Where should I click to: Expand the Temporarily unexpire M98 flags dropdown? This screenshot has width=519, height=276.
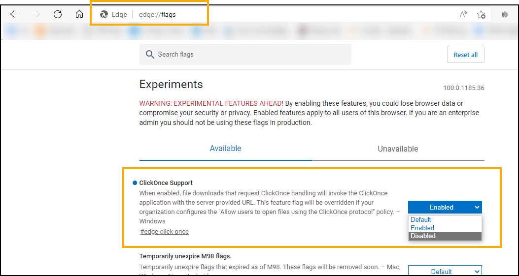click(445, 271)
